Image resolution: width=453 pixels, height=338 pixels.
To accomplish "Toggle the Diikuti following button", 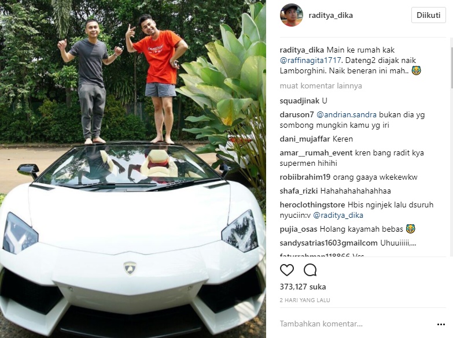I will tap(429, 15).
